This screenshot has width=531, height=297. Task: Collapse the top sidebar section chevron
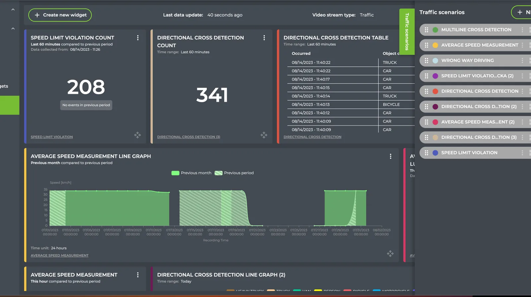click(13, 10)
